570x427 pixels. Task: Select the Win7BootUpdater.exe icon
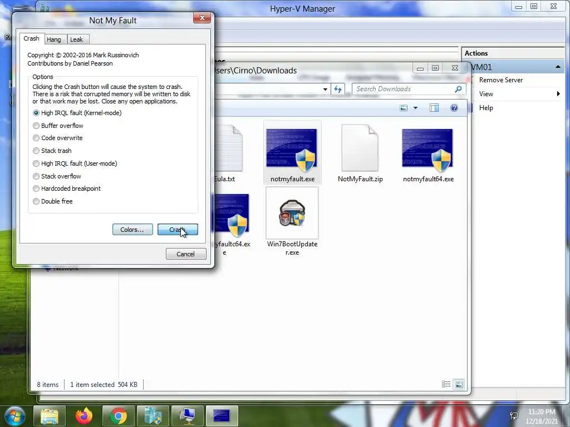point(292,221)
